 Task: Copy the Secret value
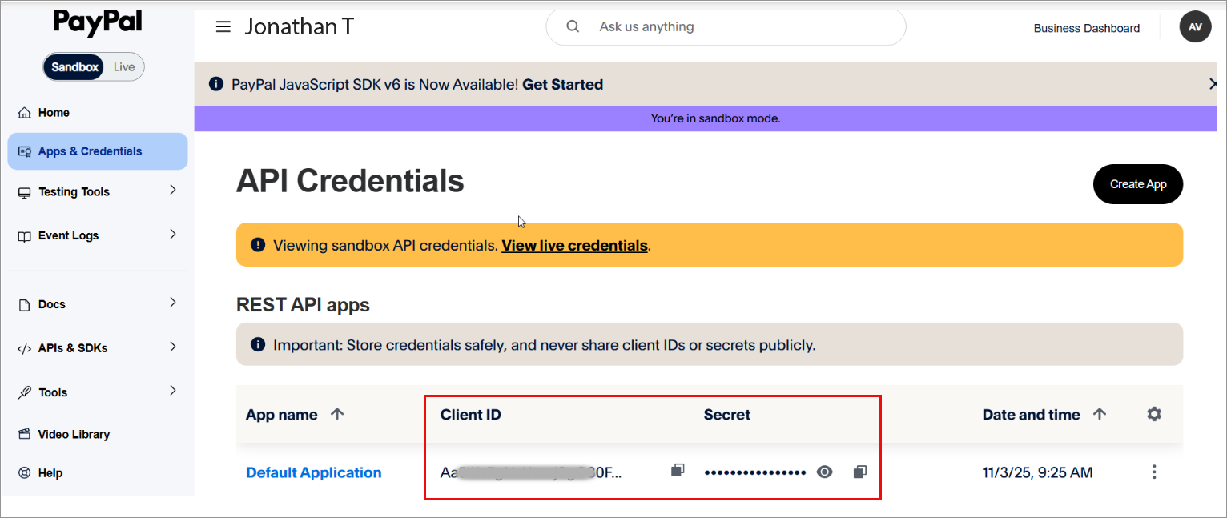[x=859, y=472]
